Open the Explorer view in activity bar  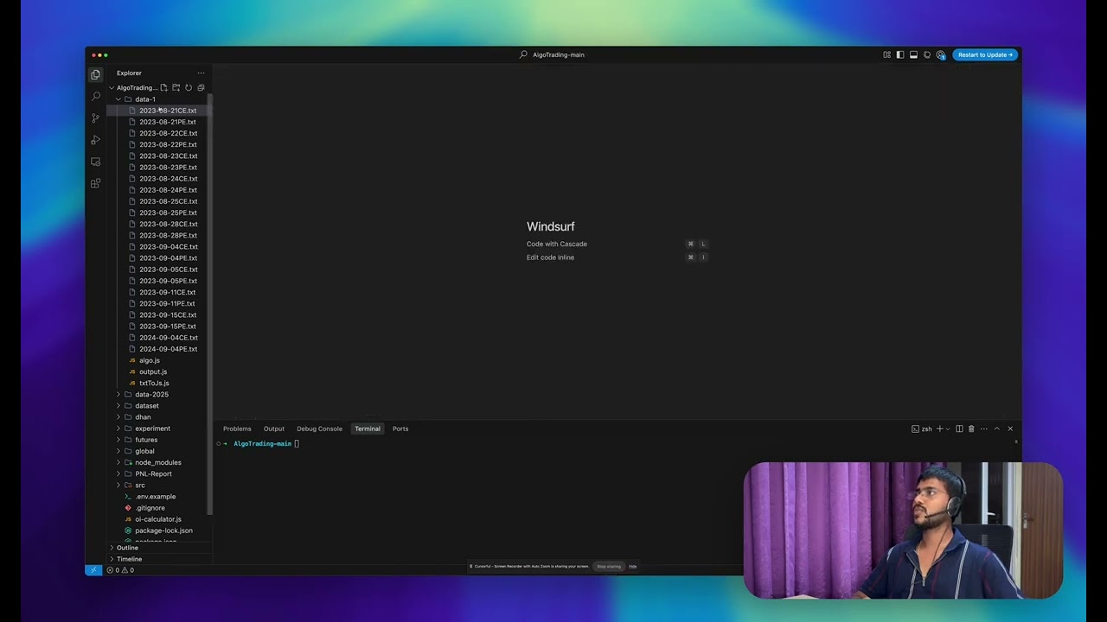[95, 74]
